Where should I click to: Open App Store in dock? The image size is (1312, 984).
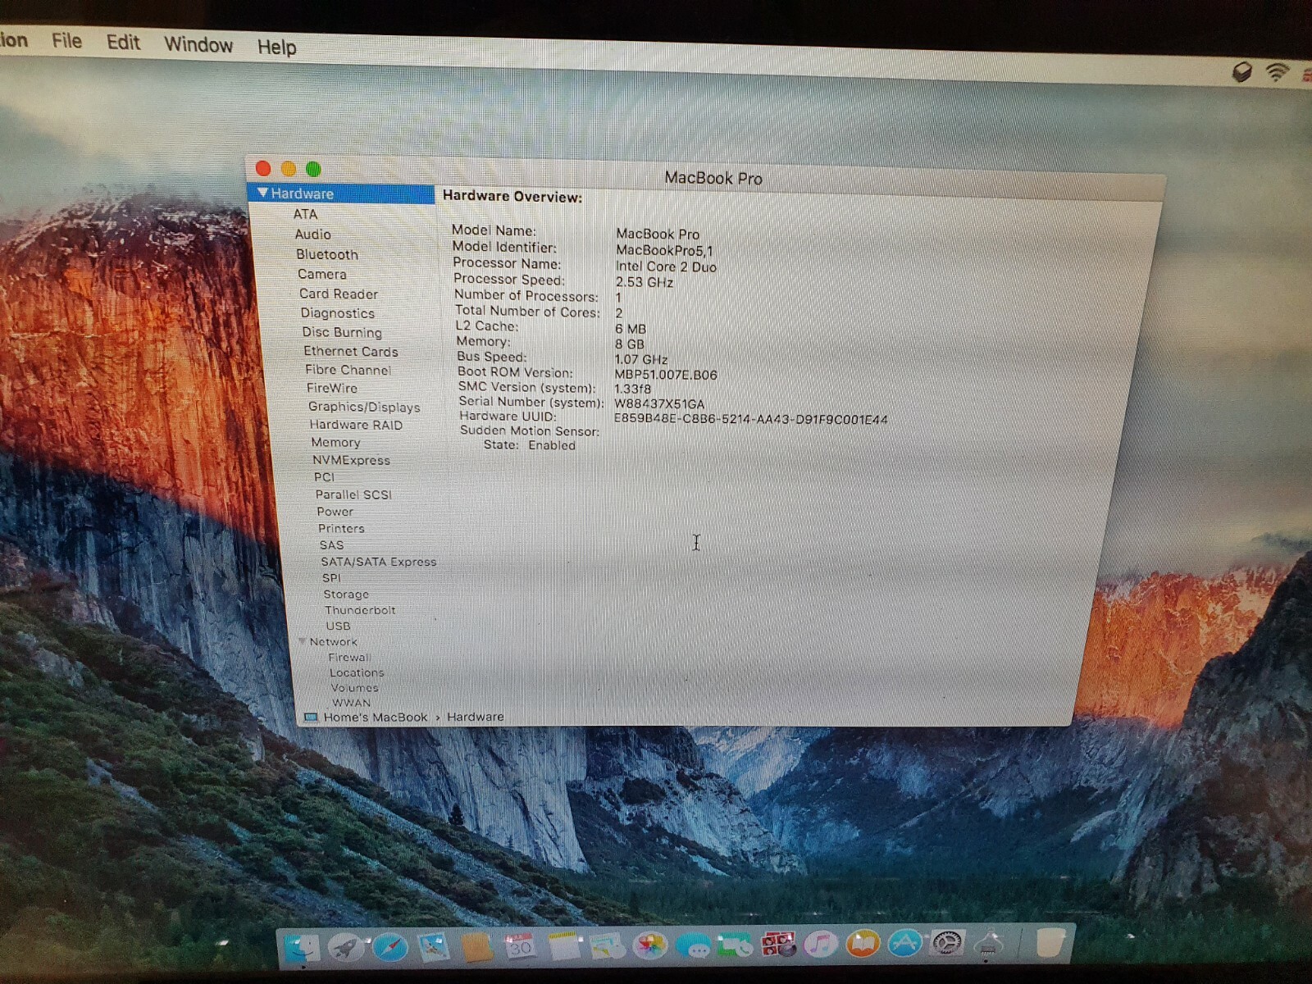pos(904,943)
